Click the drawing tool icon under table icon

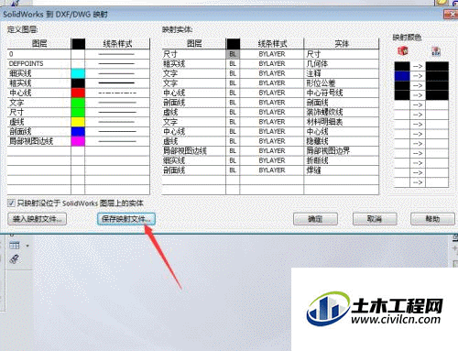(x=14, y=259)
